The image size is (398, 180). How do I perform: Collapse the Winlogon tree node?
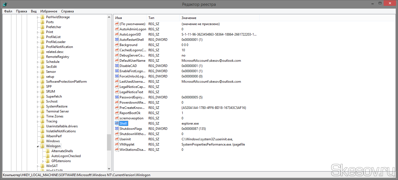tap(38, 146)
